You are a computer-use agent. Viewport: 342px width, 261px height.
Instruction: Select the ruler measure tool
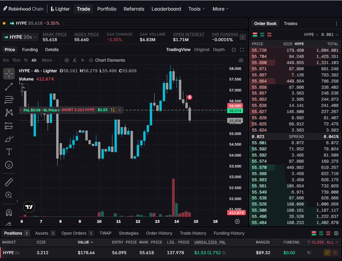[x=9, y=182]
